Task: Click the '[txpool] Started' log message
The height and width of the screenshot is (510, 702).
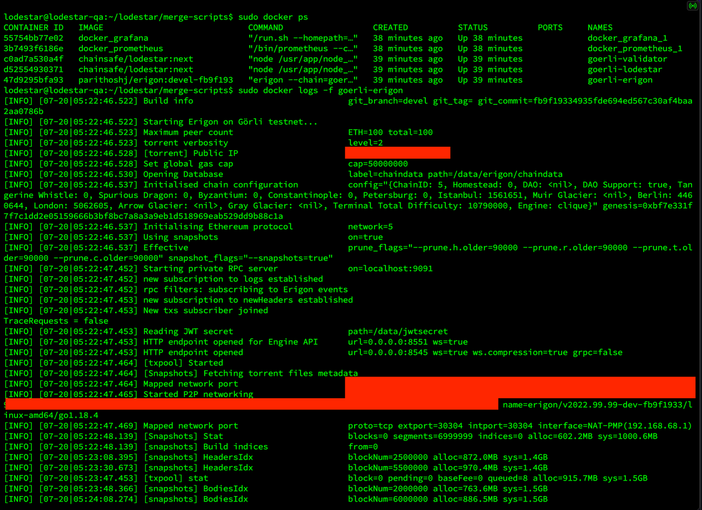Action: click(x=183, y=363)
